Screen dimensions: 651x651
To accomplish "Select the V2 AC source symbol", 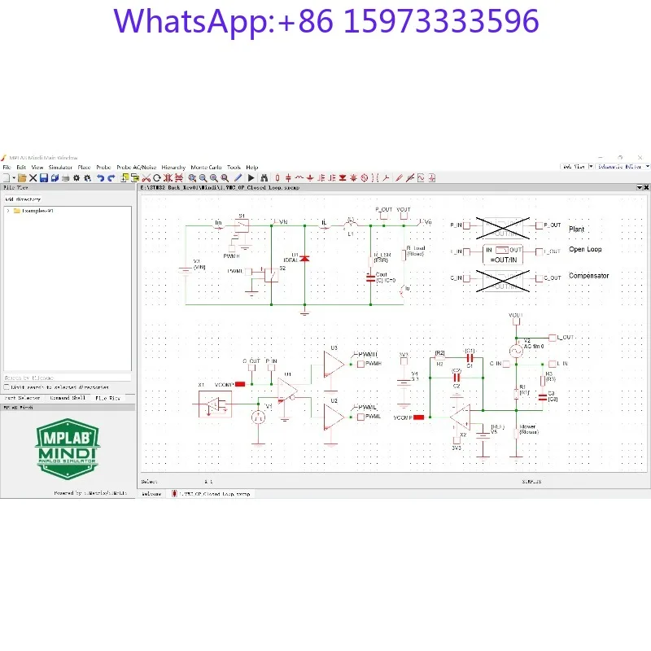I will tap(516, 351).
